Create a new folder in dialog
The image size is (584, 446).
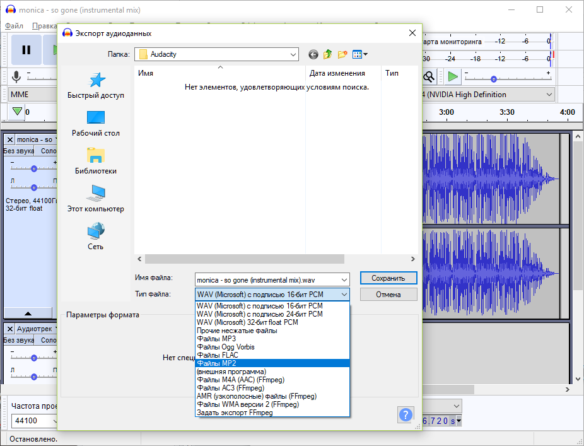pos(342,54)
